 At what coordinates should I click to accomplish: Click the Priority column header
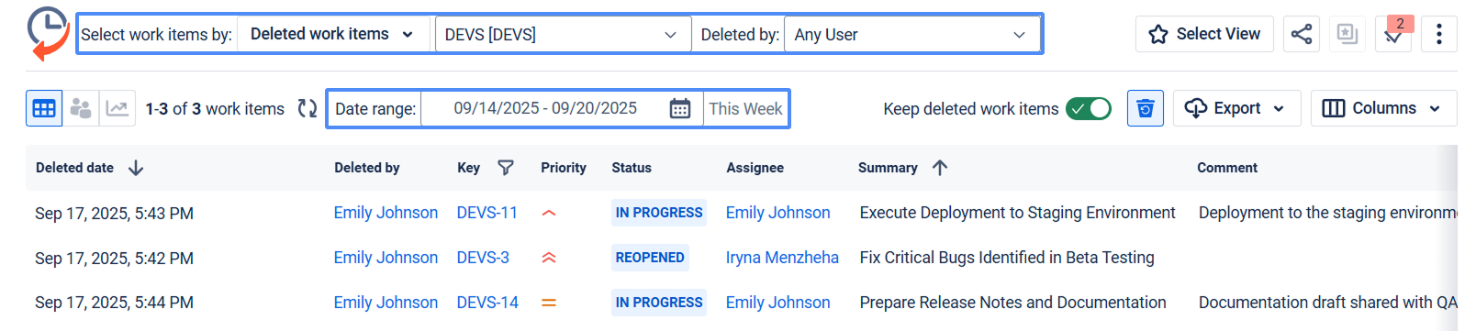(x=564, y=168)
